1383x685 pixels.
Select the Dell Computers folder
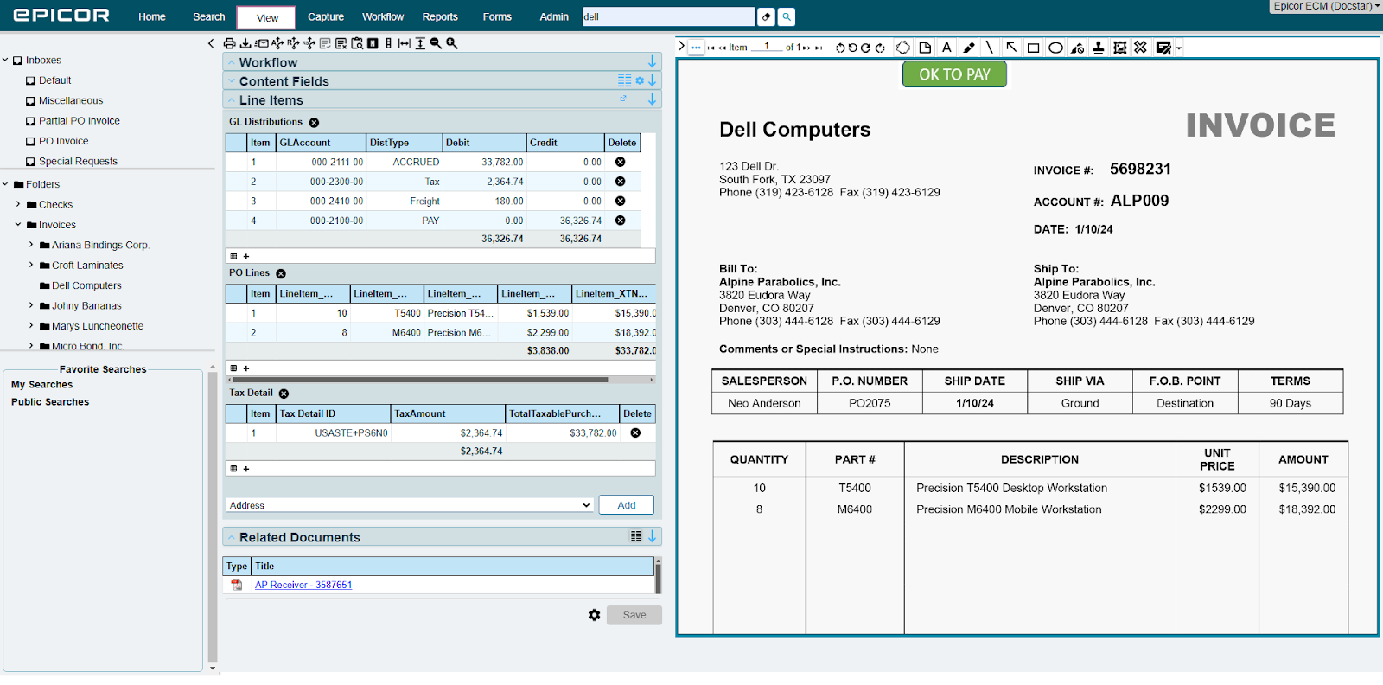[86, 285]
